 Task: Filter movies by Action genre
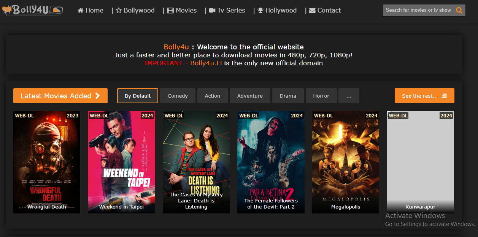click(x=213, y=96)
